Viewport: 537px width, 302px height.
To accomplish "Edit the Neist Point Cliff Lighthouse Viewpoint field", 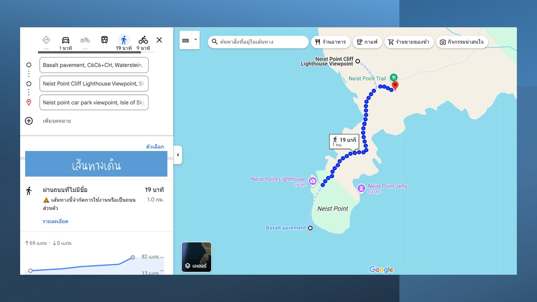I will coord(94,83).
